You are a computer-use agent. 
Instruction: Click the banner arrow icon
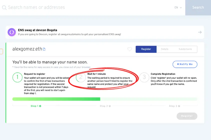[200, 32]
